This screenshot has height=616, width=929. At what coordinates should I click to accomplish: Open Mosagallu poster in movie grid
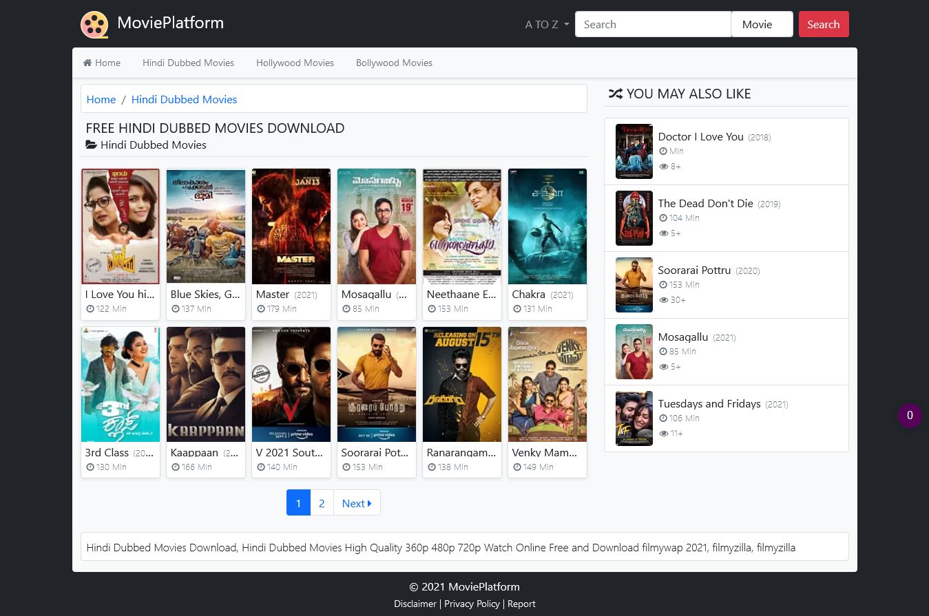377,226
